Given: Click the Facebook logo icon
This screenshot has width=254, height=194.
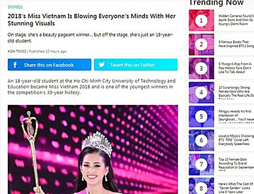Looking at the screenshot, I should coord(15,65).
